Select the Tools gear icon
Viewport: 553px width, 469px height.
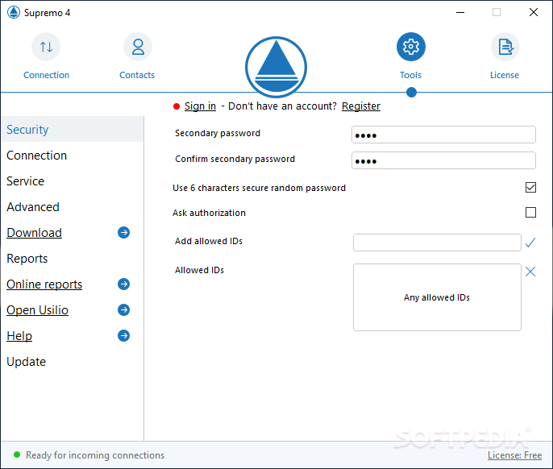coord(411,47)
